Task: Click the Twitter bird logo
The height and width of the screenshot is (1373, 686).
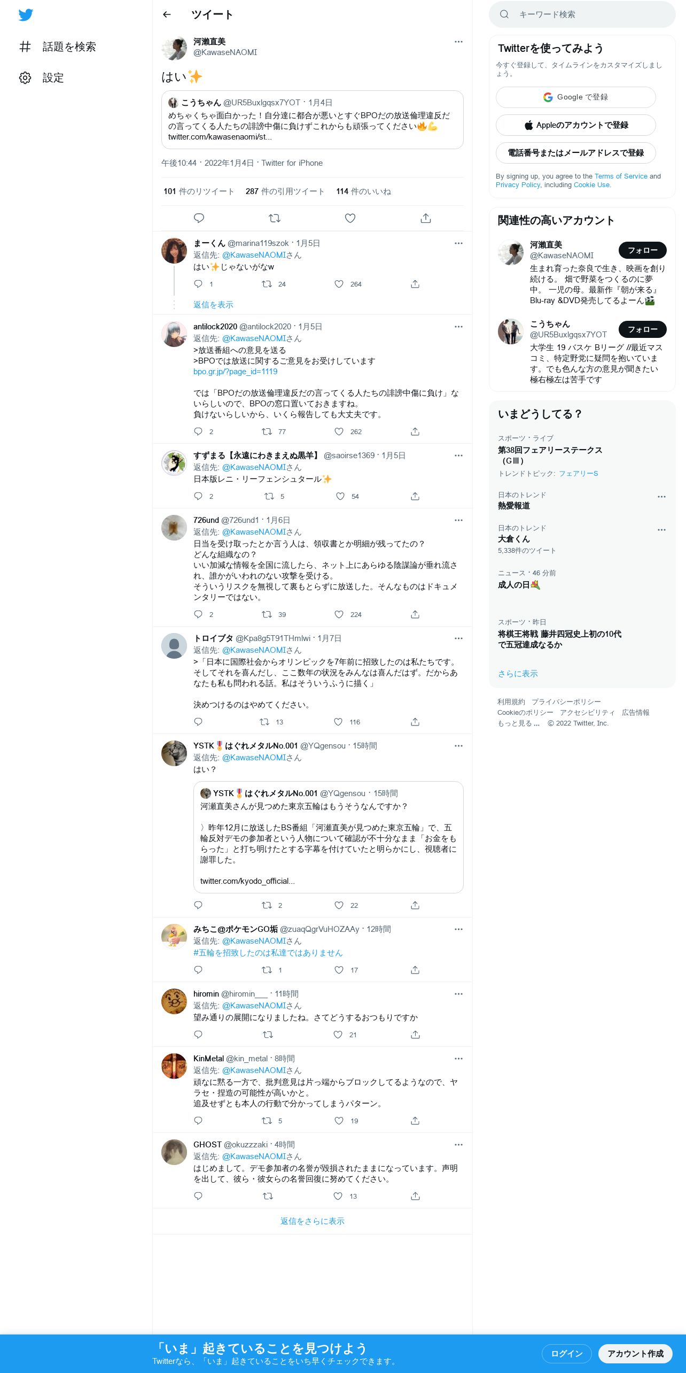Action: pyautogui.click(x=26, y=15)
